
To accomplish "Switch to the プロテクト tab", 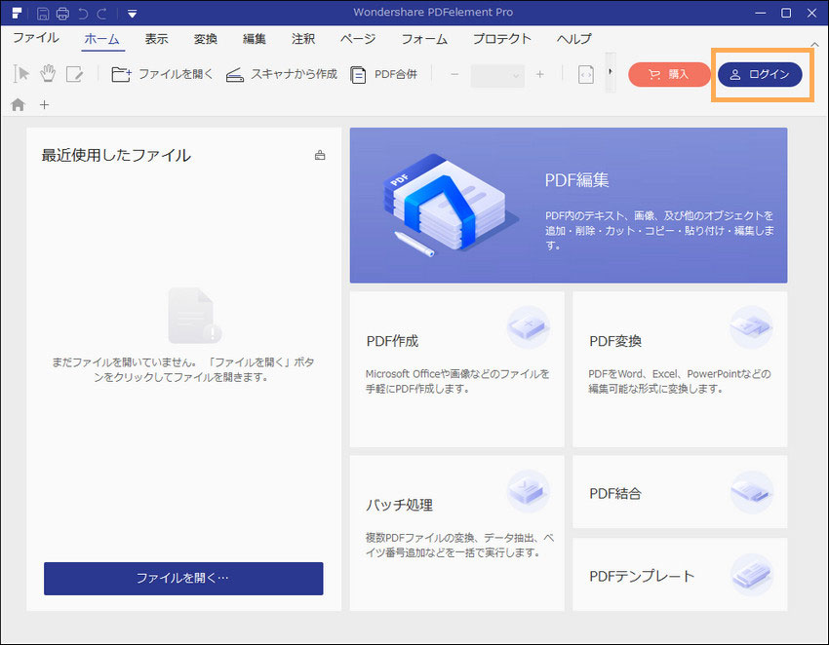I will (501, 39).
